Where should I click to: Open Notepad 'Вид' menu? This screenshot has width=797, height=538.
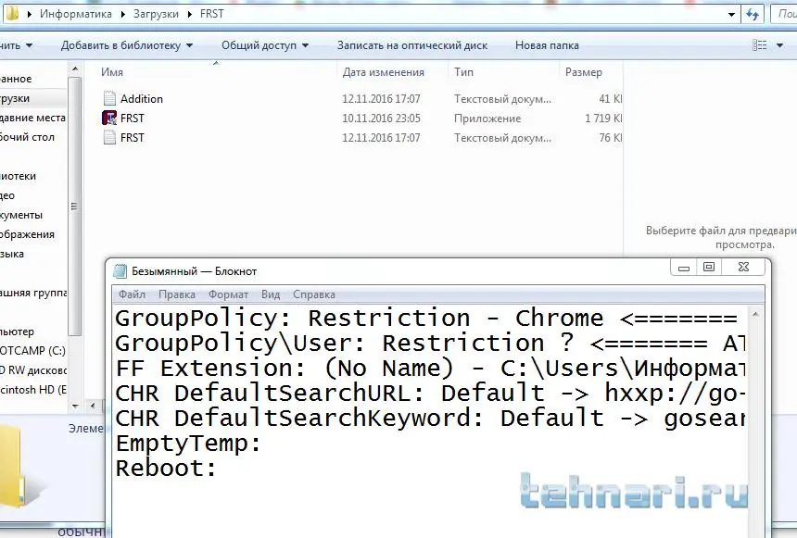[271, 294]
